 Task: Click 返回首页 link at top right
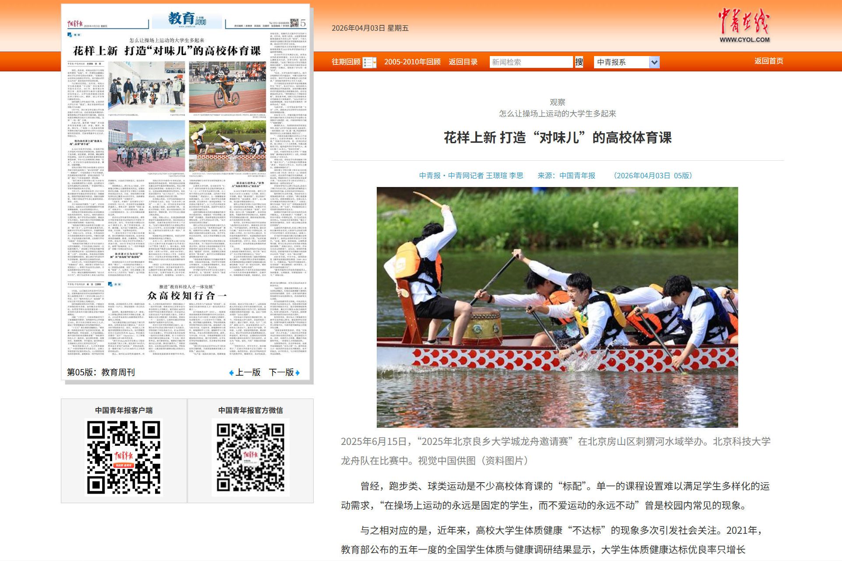point(768,61)
